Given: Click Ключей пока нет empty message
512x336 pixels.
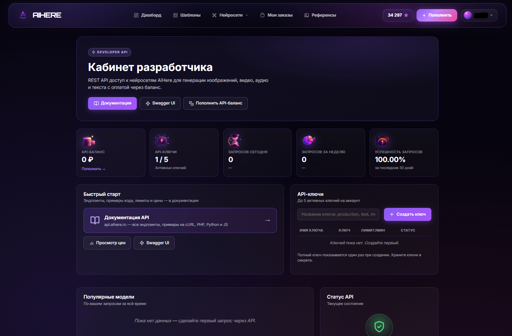Looking at the screenshot, I should tap(364, 243).
